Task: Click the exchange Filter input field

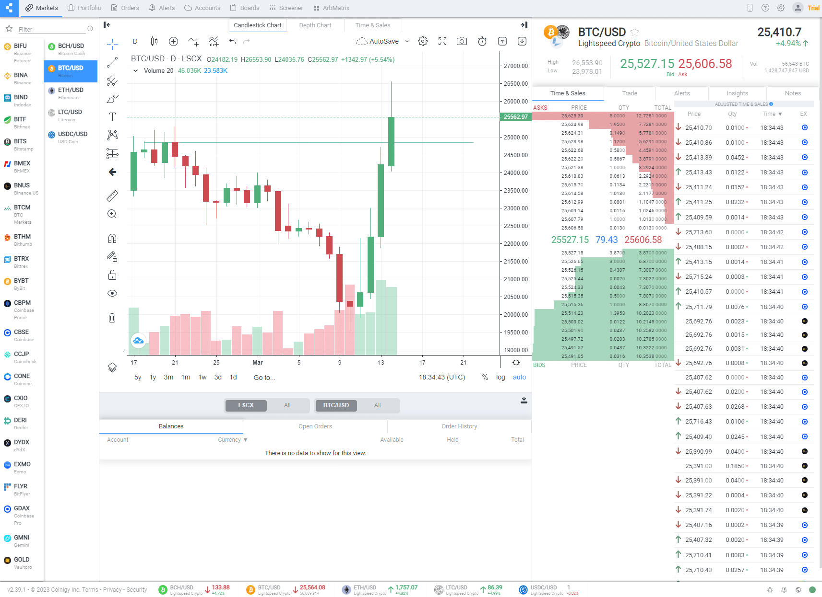Action: pyautogui.click(x=51, y=29)
